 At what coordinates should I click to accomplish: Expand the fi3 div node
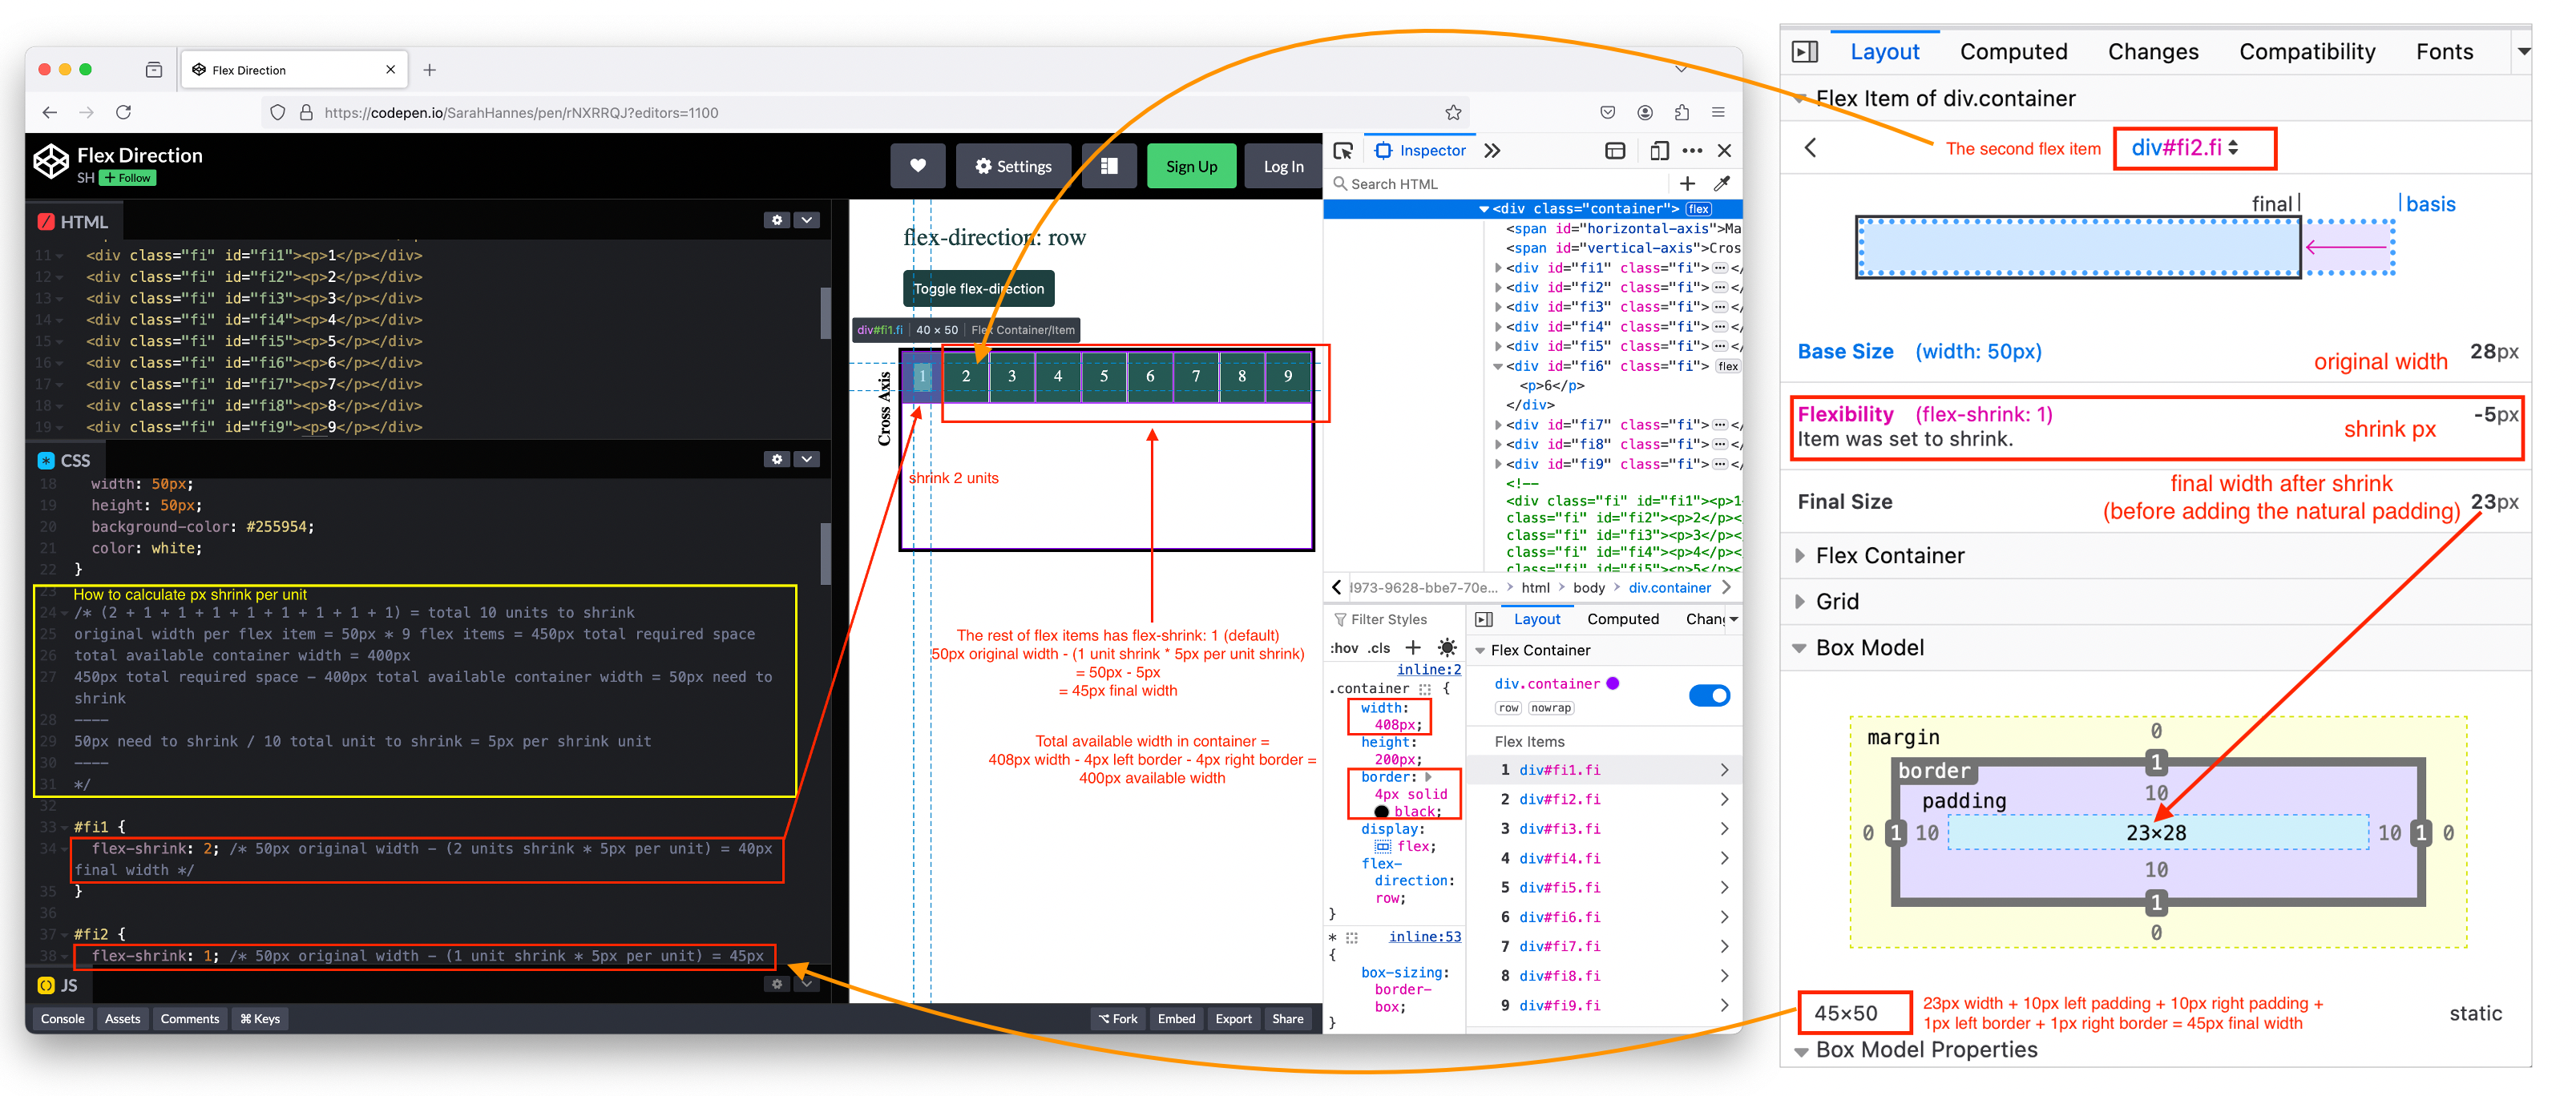pos(1497,307)
